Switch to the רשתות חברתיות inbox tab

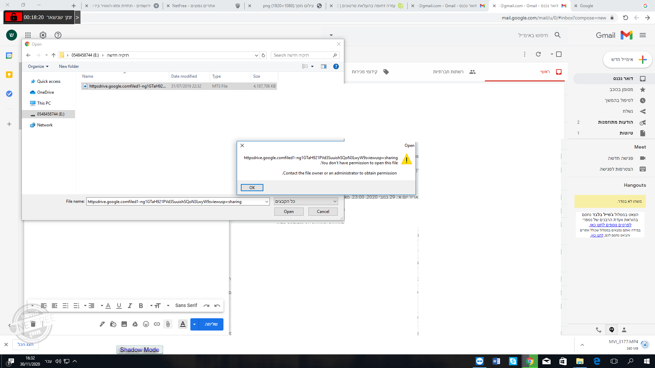pos(448,72)
